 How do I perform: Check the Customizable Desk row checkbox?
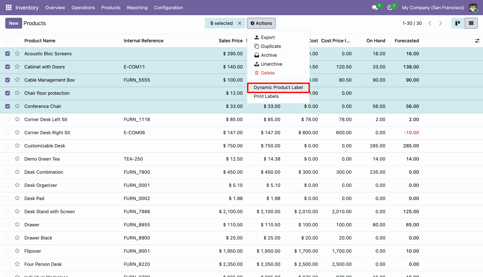click(8, 146)
